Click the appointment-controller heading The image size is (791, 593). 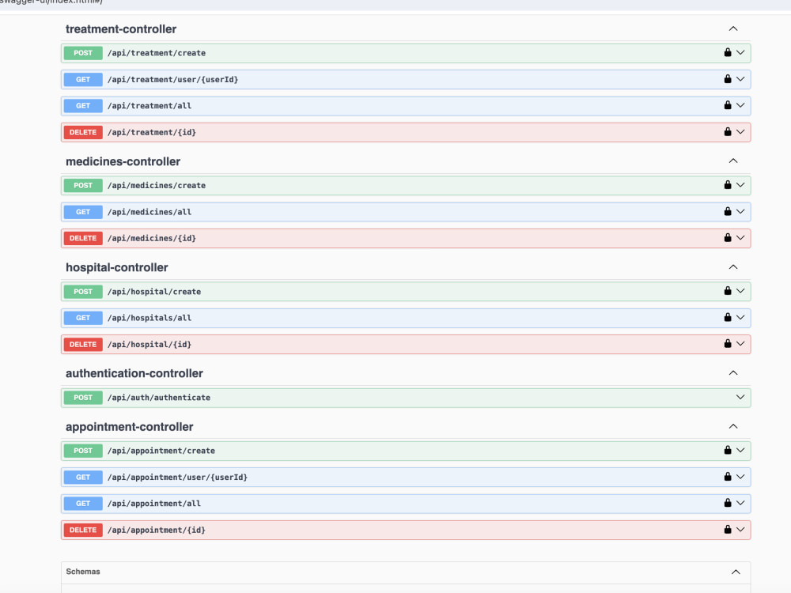130,426
